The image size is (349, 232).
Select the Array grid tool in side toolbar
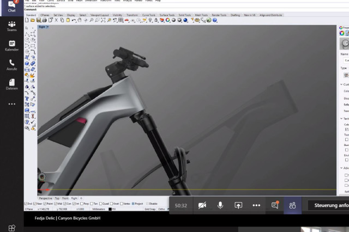tap(27, 116)
